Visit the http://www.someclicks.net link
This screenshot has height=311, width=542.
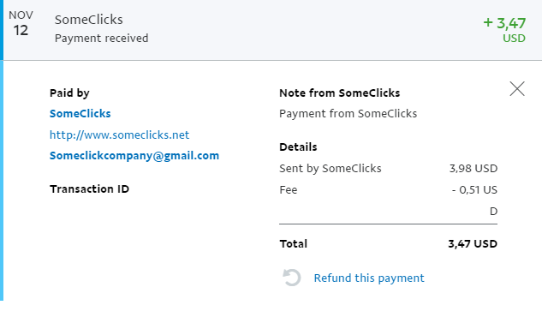click(119, 135)
